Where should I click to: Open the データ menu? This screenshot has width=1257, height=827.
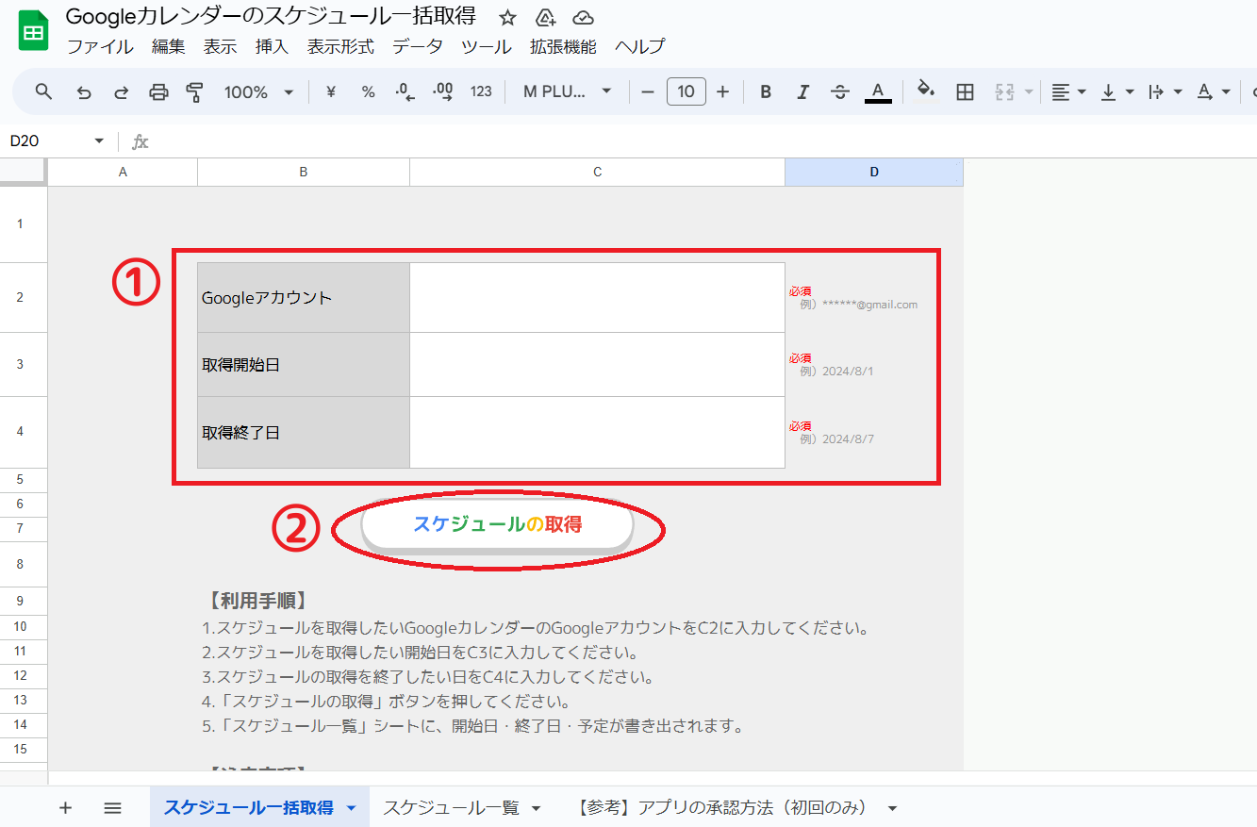pos(418,46)
